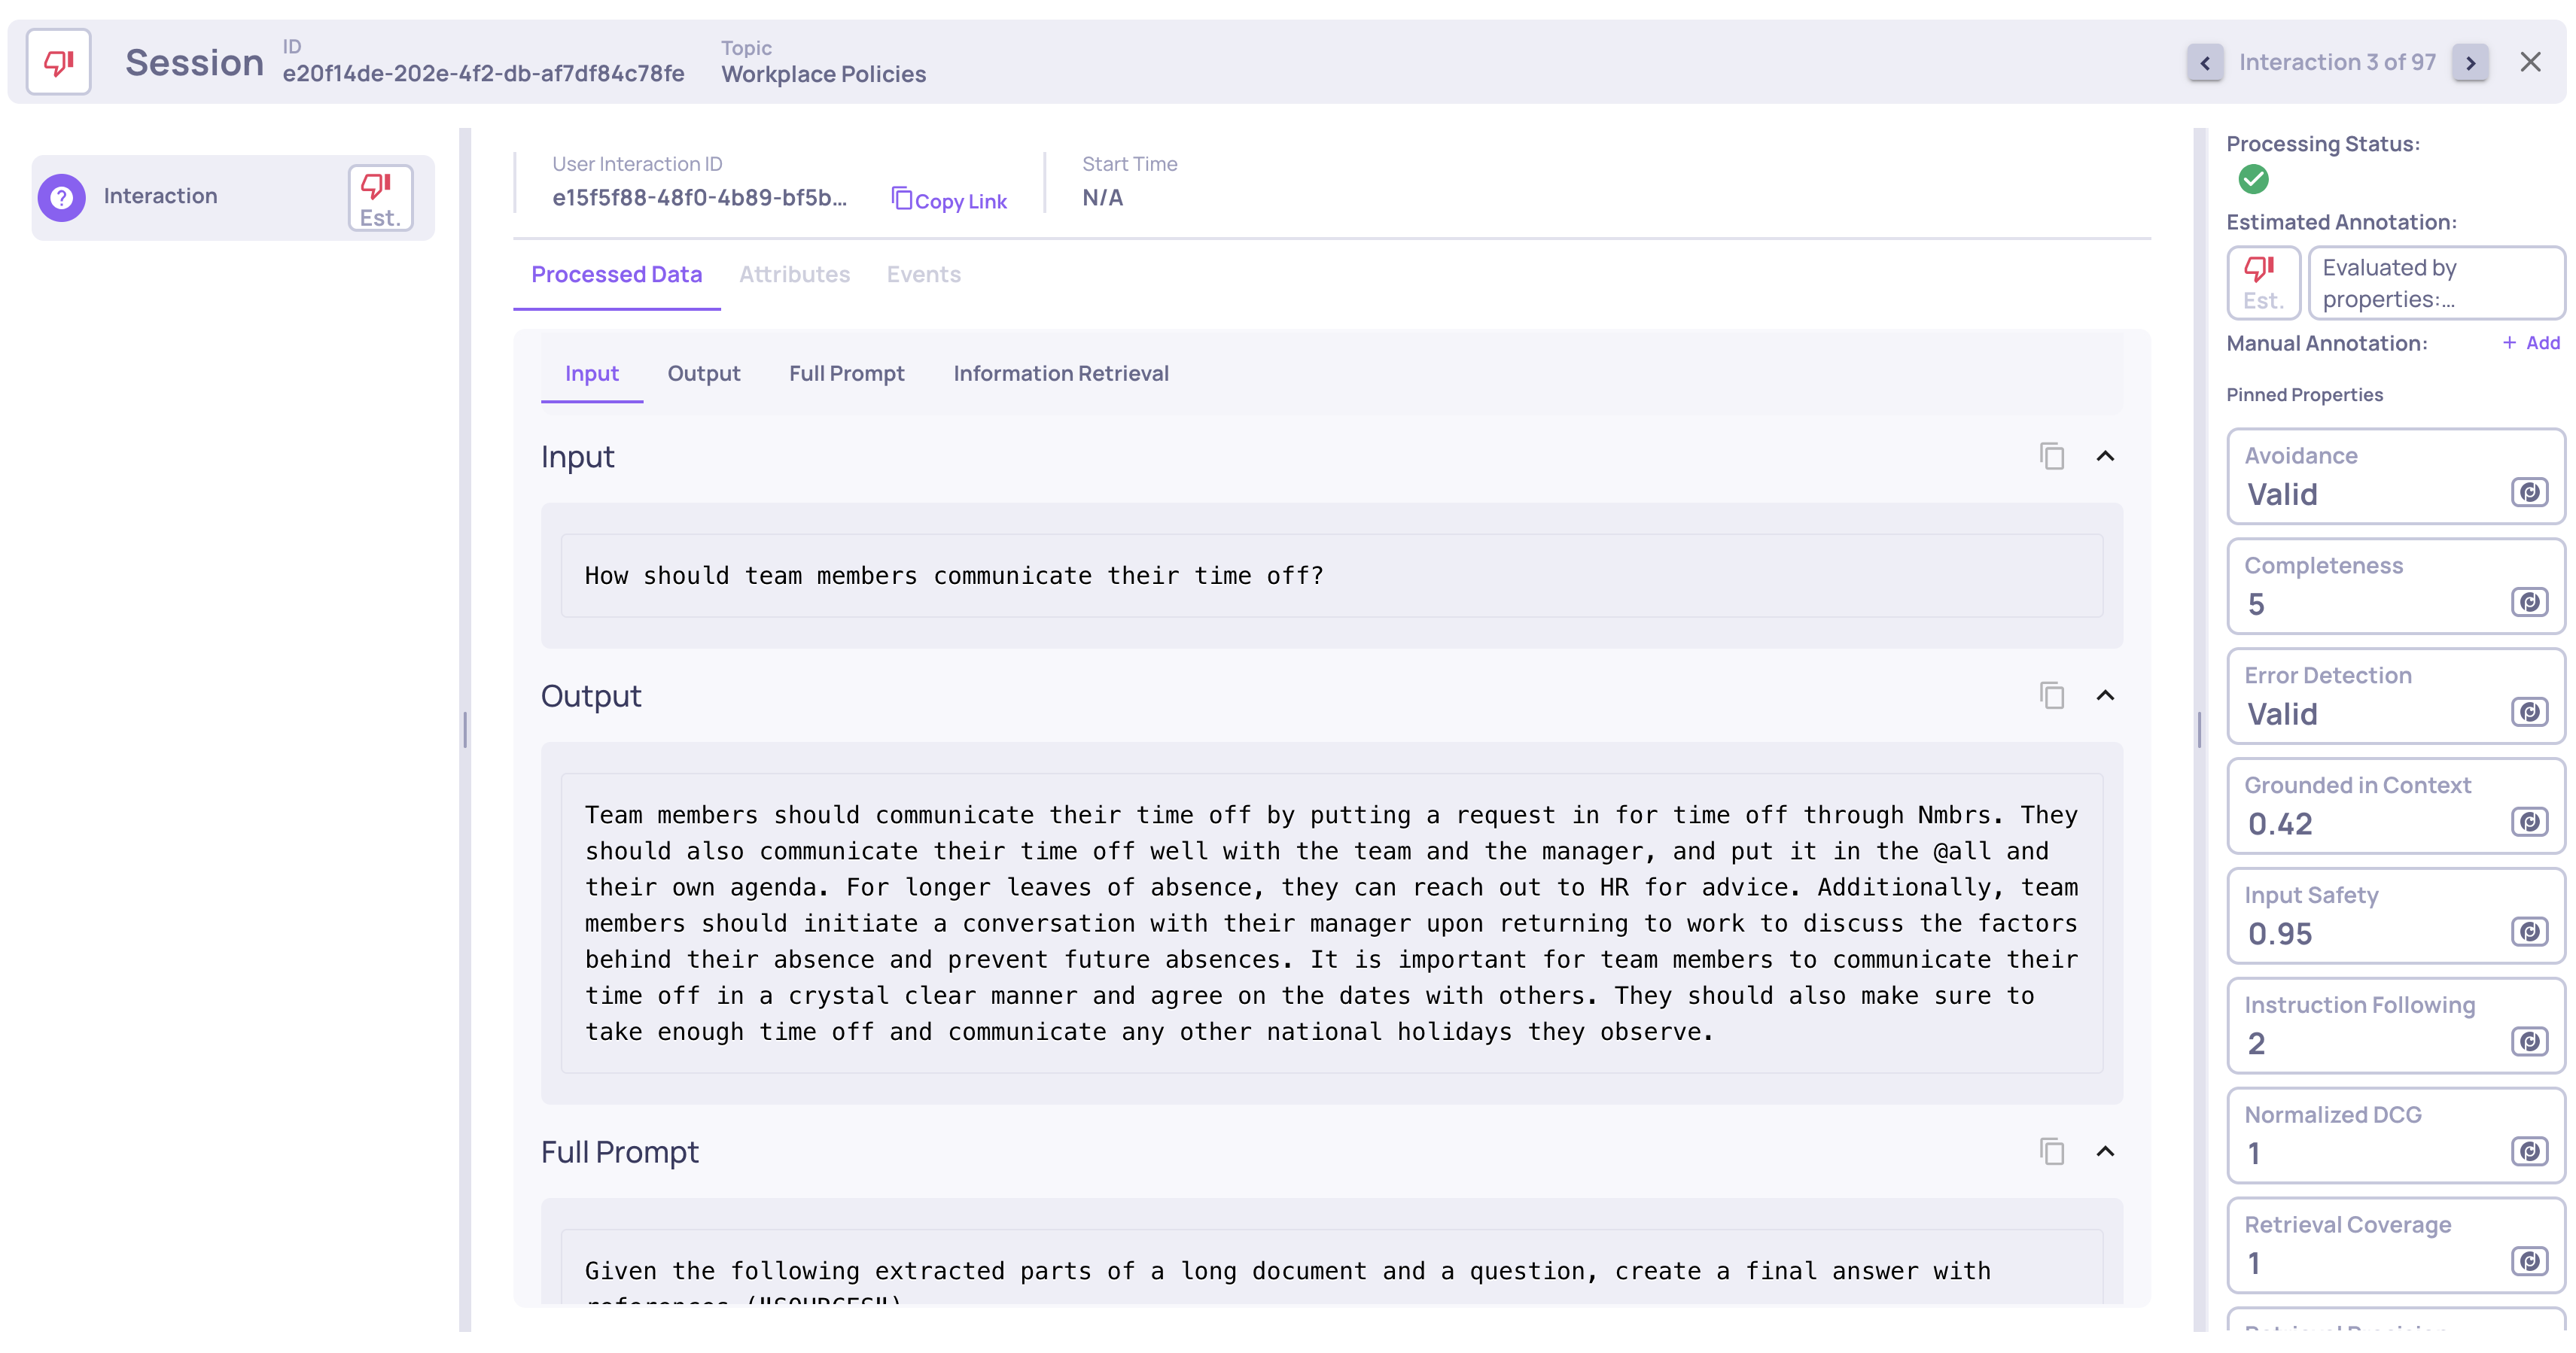Click Copy Link for interaction ID
The height and width of the screenshot is (1353, 2576).
click(x=949, y=201)
